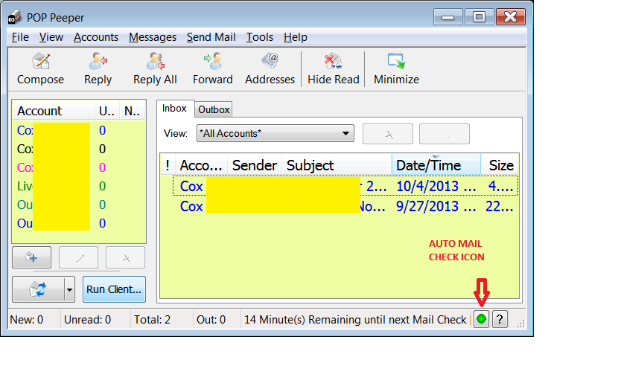Open the File menu
The width and height of the screenshot is (618, 386).
coord(20,37)
